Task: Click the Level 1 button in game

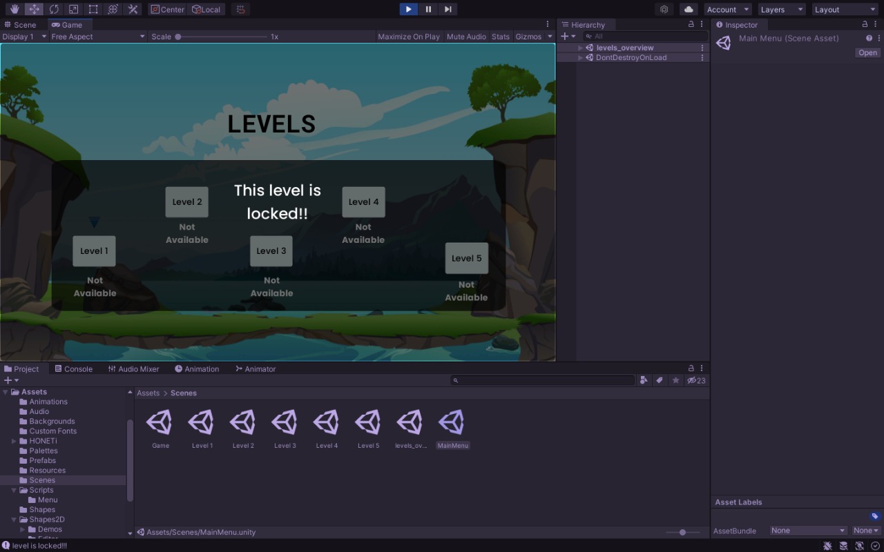Action: [94, 250]
